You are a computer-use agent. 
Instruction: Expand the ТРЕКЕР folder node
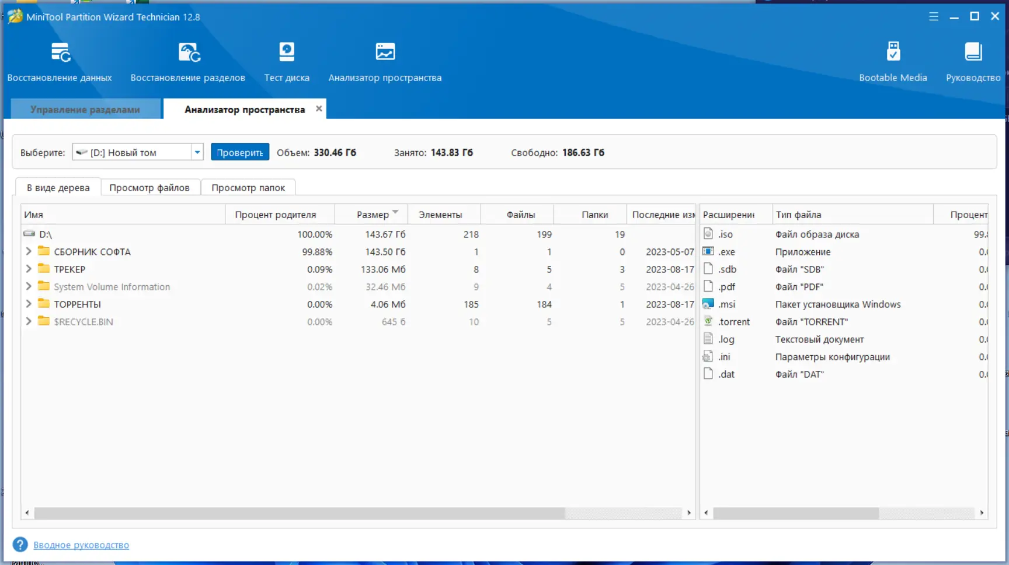point(28,269)
